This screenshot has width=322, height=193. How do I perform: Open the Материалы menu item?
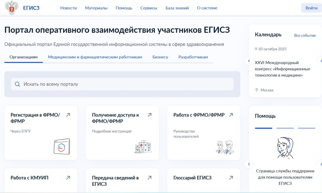[96, 8]
